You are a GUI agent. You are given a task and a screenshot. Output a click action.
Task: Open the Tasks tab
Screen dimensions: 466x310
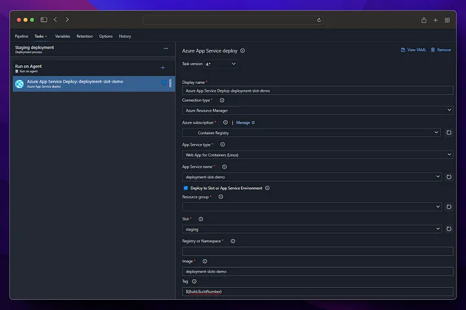(40, 36)
